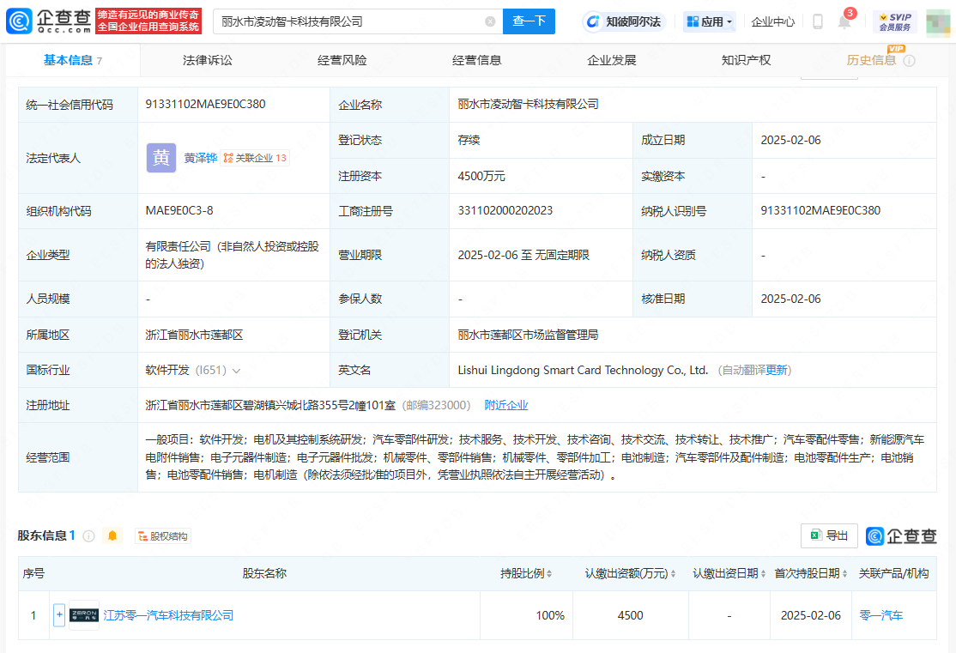Open the 经营风险 tab
The image size is (956, 653).
pos(342,60)
